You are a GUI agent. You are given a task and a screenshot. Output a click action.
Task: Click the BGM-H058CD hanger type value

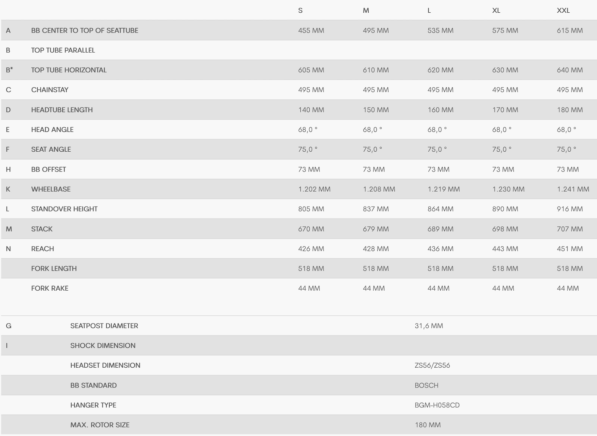point(437,405)
